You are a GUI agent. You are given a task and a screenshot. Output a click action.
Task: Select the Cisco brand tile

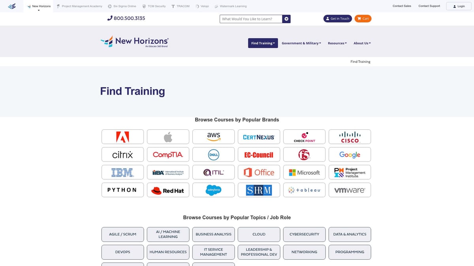pos(350,136)
